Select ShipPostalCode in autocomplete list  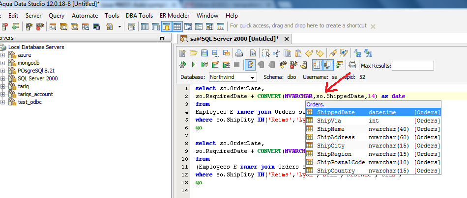[373, 162]
